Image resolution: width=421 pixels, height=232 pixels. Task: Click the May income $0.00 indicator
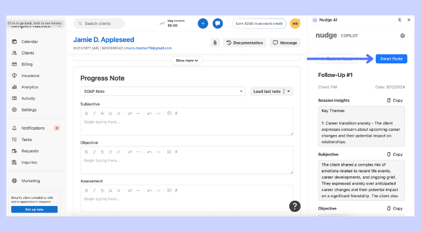[x=172, y=23]
